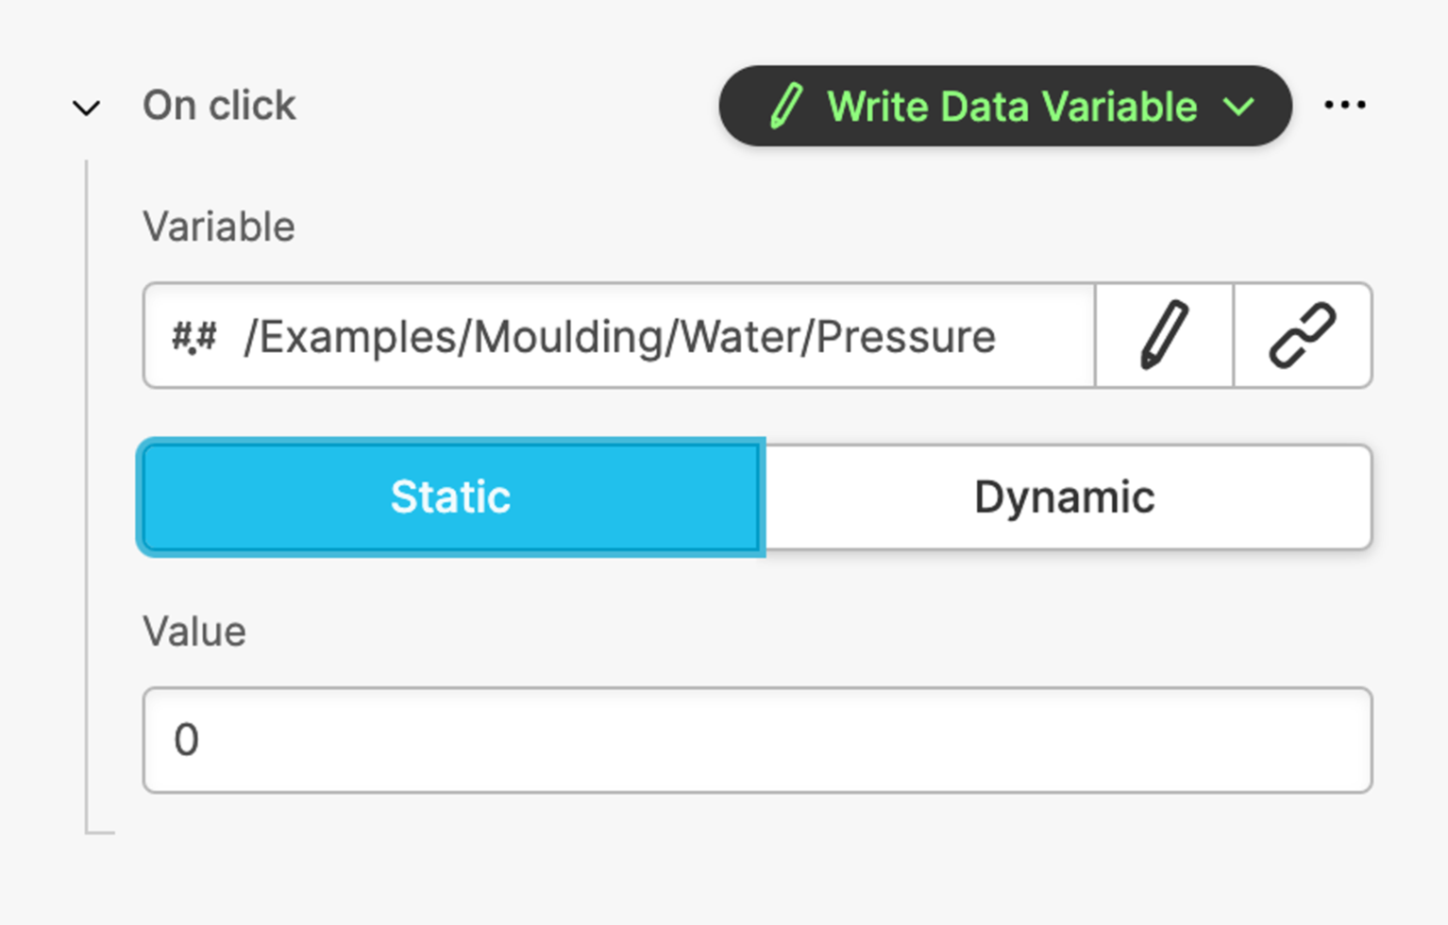
Task: Click the Dynamic label text
Action: [x=1064, y=496]
